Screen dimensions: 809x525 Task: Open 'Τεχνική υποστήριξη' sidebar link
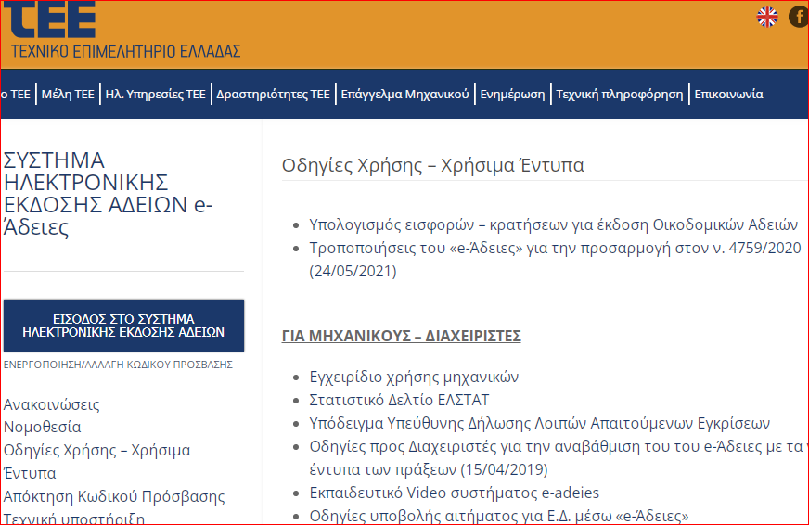(x=74, y=519)
